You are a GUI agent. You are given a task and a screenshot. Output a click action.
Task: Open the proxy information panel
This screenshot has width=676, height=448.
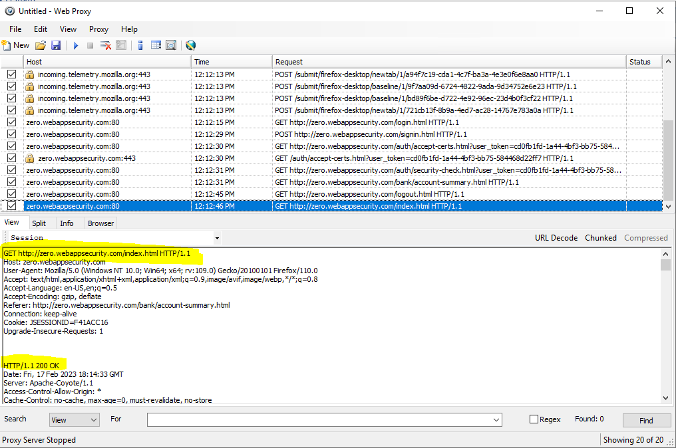click(x=140, y=45)
